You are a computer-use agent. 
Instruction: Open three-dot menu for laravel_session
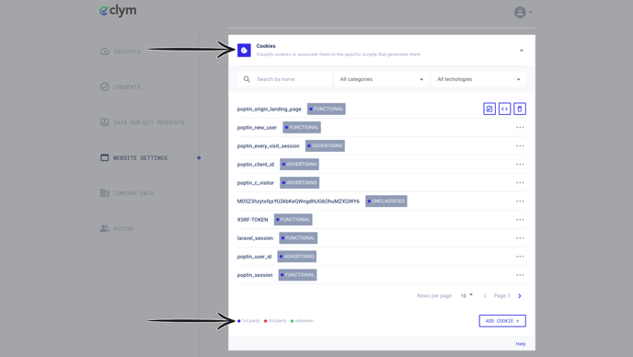click(520, 238)
